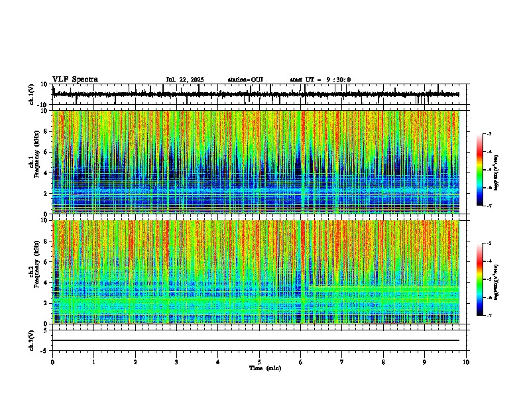Click the '5' tick on ch.3 voltage axis
This screenshot has height=406, width=525.
(46, 330)
